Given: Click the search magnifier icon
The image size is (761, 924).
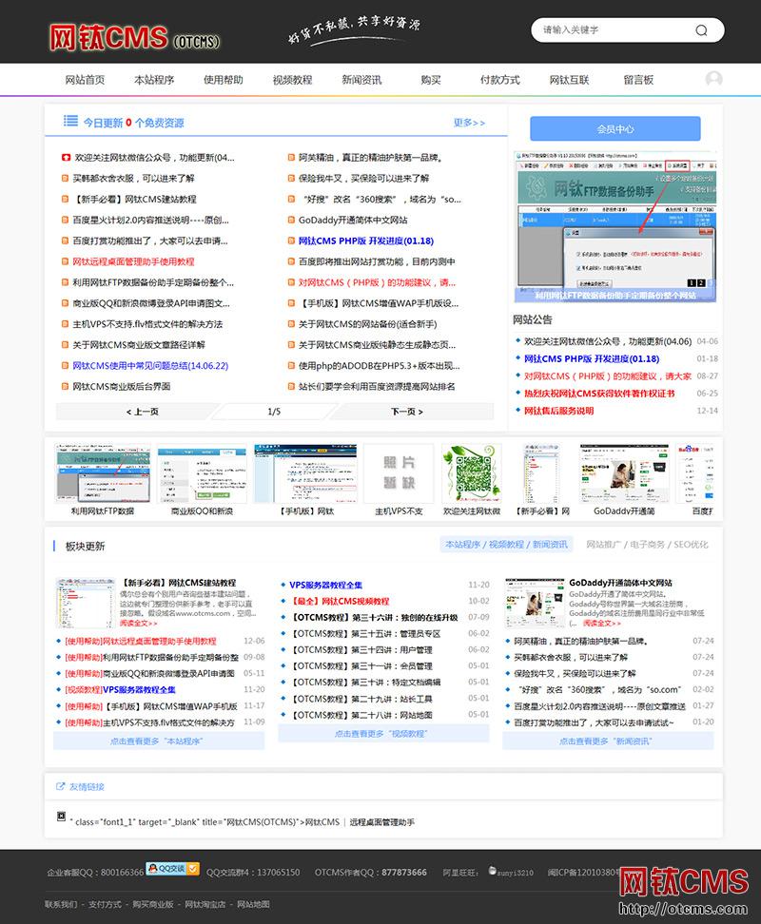Looking at the screenshot, I should coord(701,30).
